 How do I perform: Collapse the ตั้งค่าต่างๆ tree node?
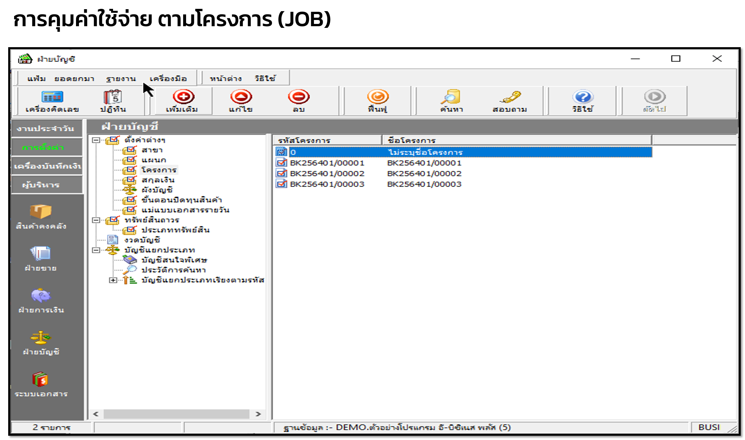pos(96,140)
